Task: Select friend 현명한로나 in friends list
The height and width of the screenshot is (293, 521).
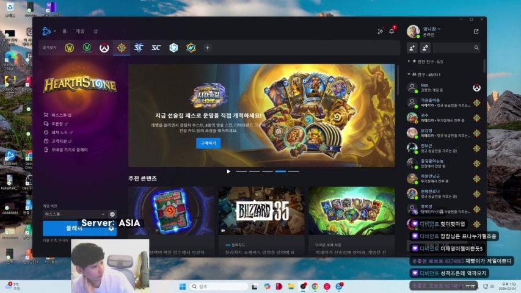Action: [444, 194]
